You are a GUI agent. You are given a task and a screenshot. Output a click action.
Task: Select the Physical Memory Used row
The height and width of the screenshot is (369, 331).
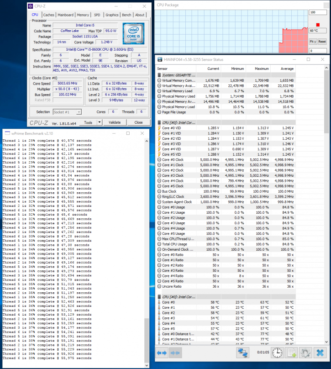tap(226, 96)
